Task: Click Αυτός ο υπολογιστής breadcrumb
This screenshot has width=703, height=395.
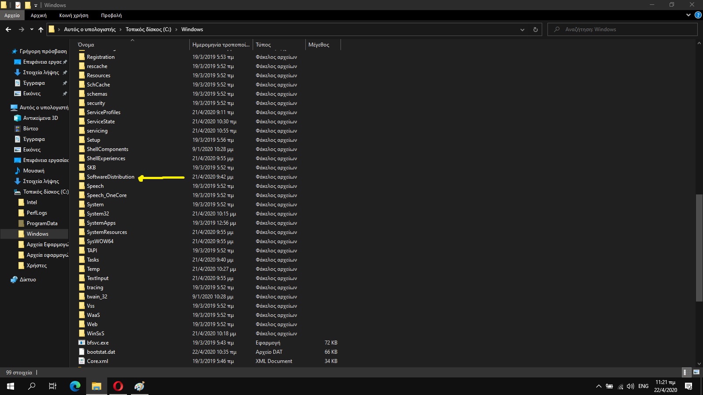Action: coord(90,29)
